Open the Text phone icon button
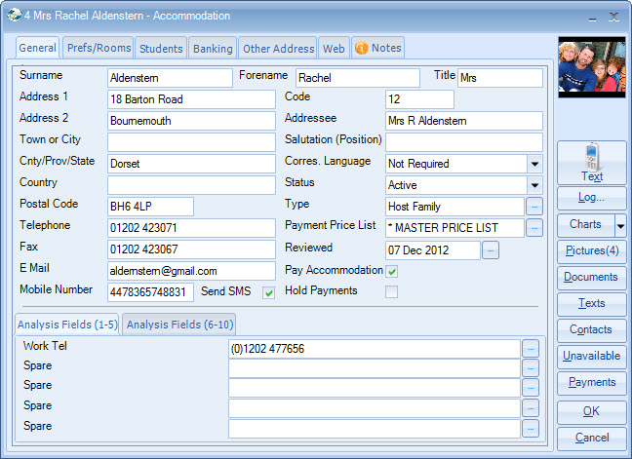The height and width of the screenshot is (459, 632). 592,163
